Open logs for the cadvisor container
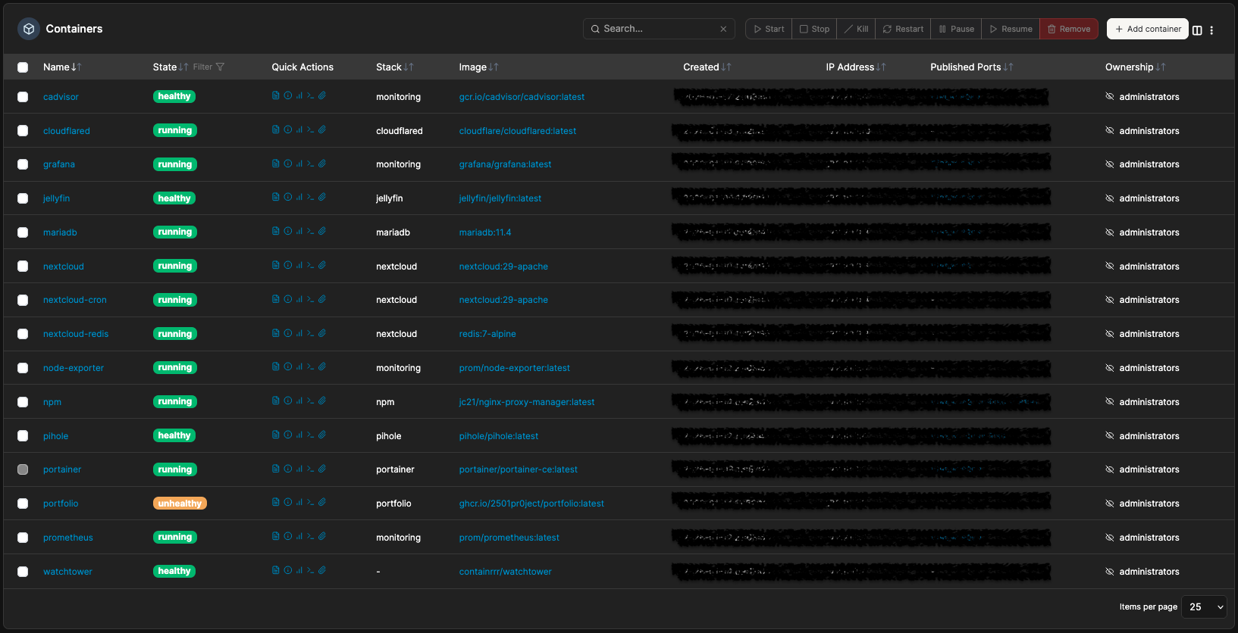This screenshot has height=633, width=1238. (x=276, y=96)
